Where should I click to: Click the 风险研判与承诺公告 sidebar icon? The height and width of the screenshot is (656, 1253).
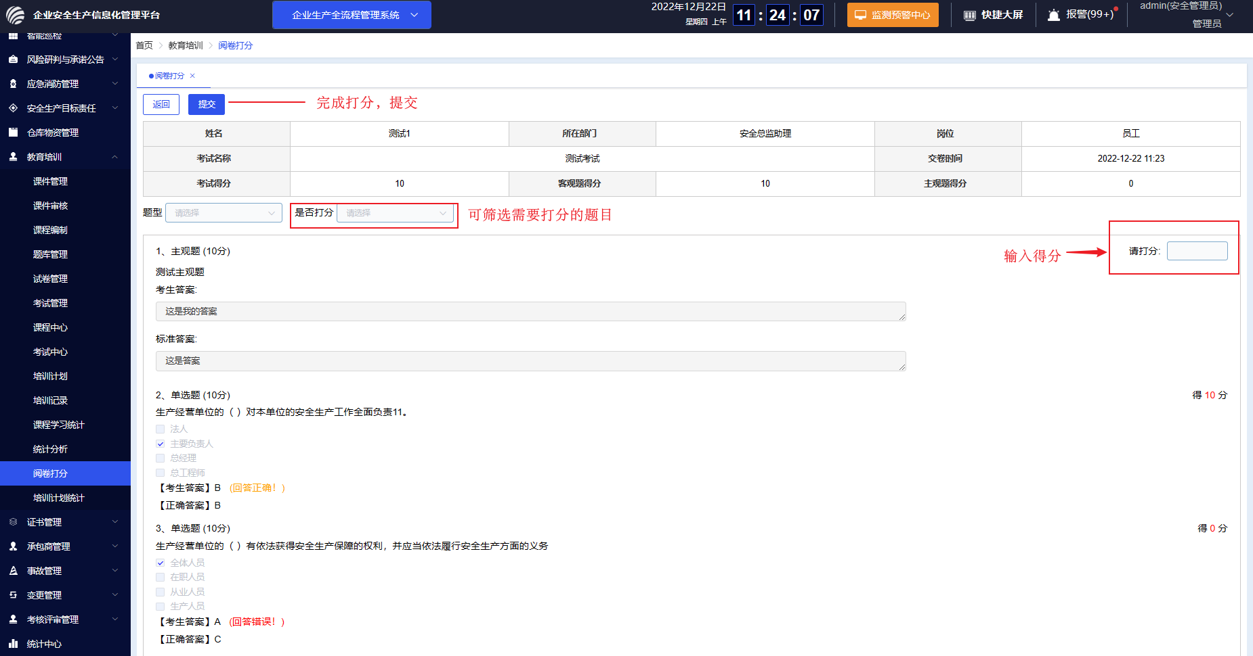point(13,60)
